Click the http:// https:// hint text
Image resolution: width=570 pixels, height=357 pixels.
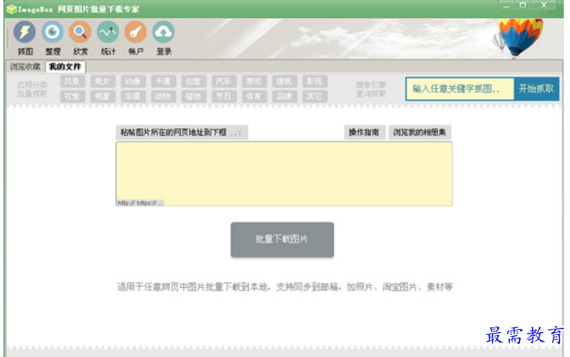140,203
